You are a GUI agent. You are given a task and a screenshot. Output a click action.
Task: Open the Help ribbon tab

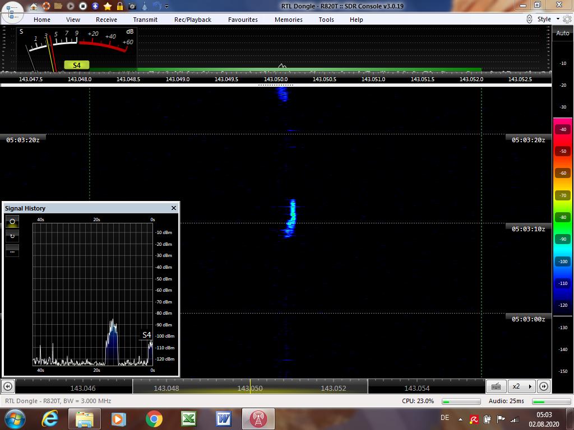(x=356, y=20)
